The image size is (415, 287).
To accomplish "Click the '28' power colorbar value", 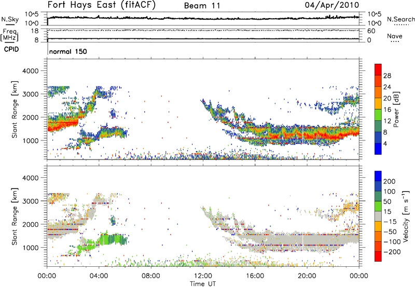I will [x=387, y=76].
